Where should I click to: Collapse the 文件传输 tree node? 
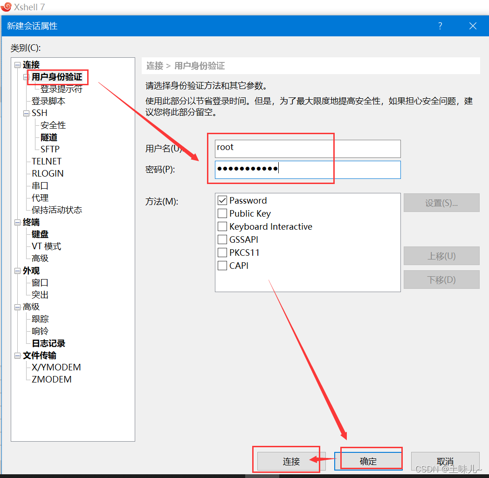pyautogui.click(x=17, y=355)
